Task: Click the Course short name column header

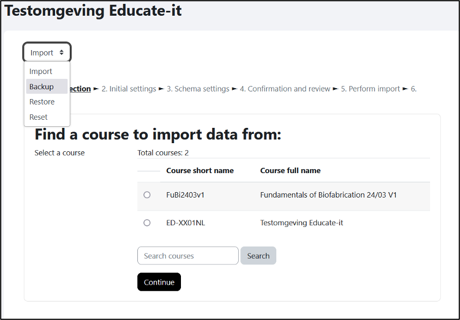Action: tap(200, 170)
